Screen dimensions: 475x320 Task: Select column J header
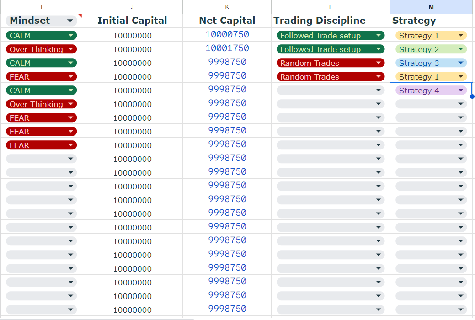pos(133,7)
